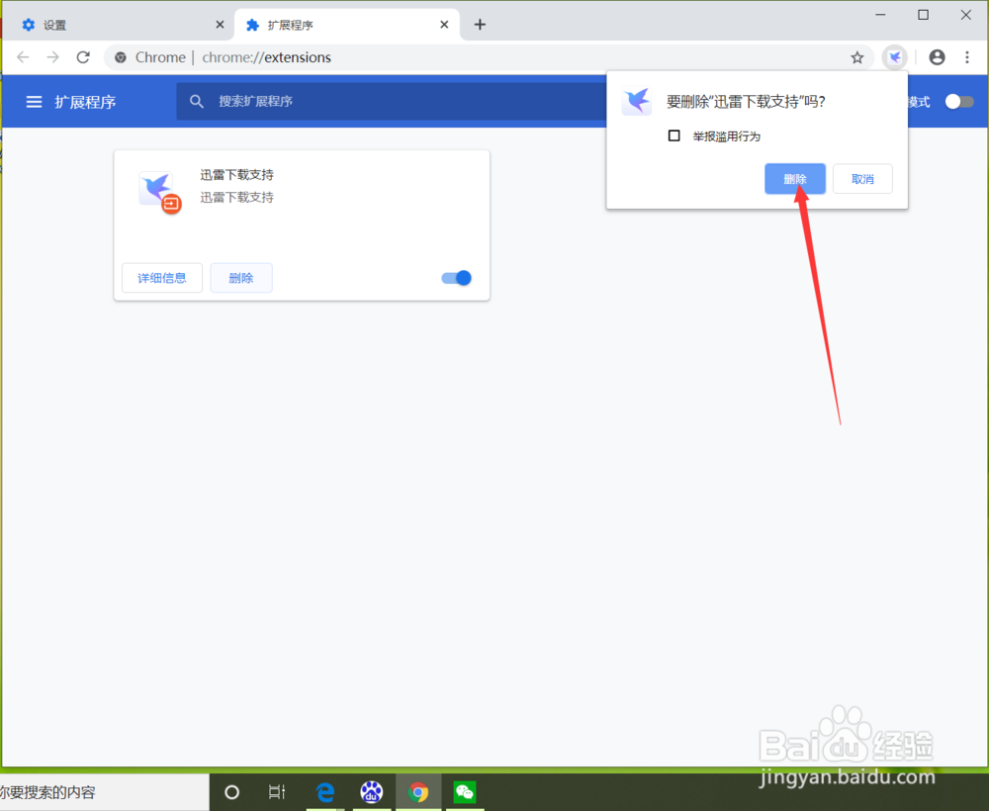Open WeChat from the taskbar
The height and width of the screenshot is (811, 989).
(465, 792)
